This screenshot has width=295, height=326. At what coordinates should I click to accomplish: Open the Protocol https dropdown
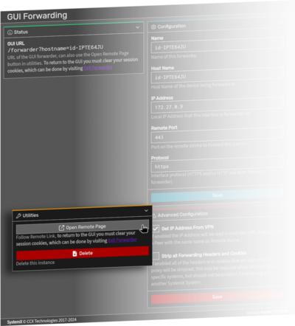217,164
